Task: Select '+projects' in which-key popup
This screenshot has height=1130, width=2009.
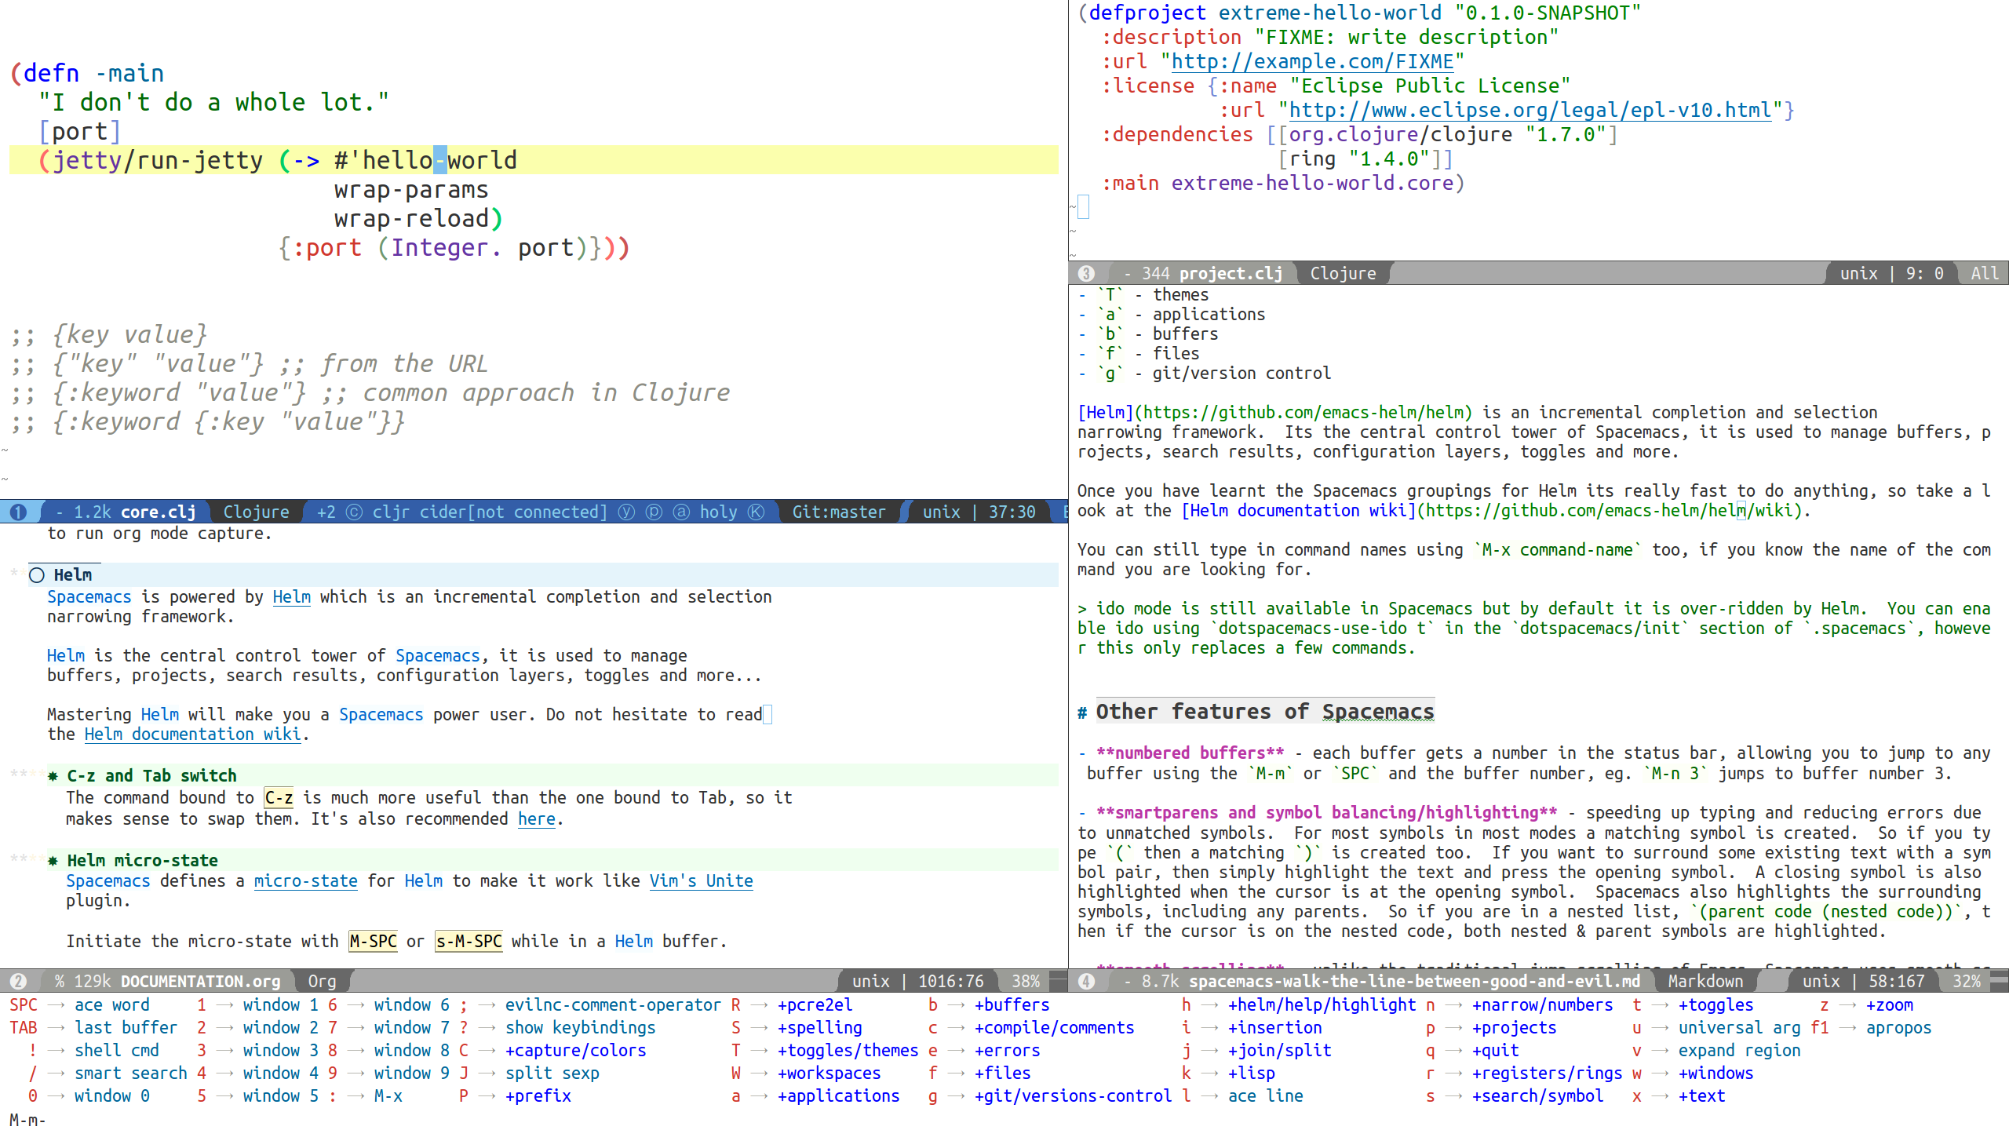Action: click(x=1514, y=1028)
